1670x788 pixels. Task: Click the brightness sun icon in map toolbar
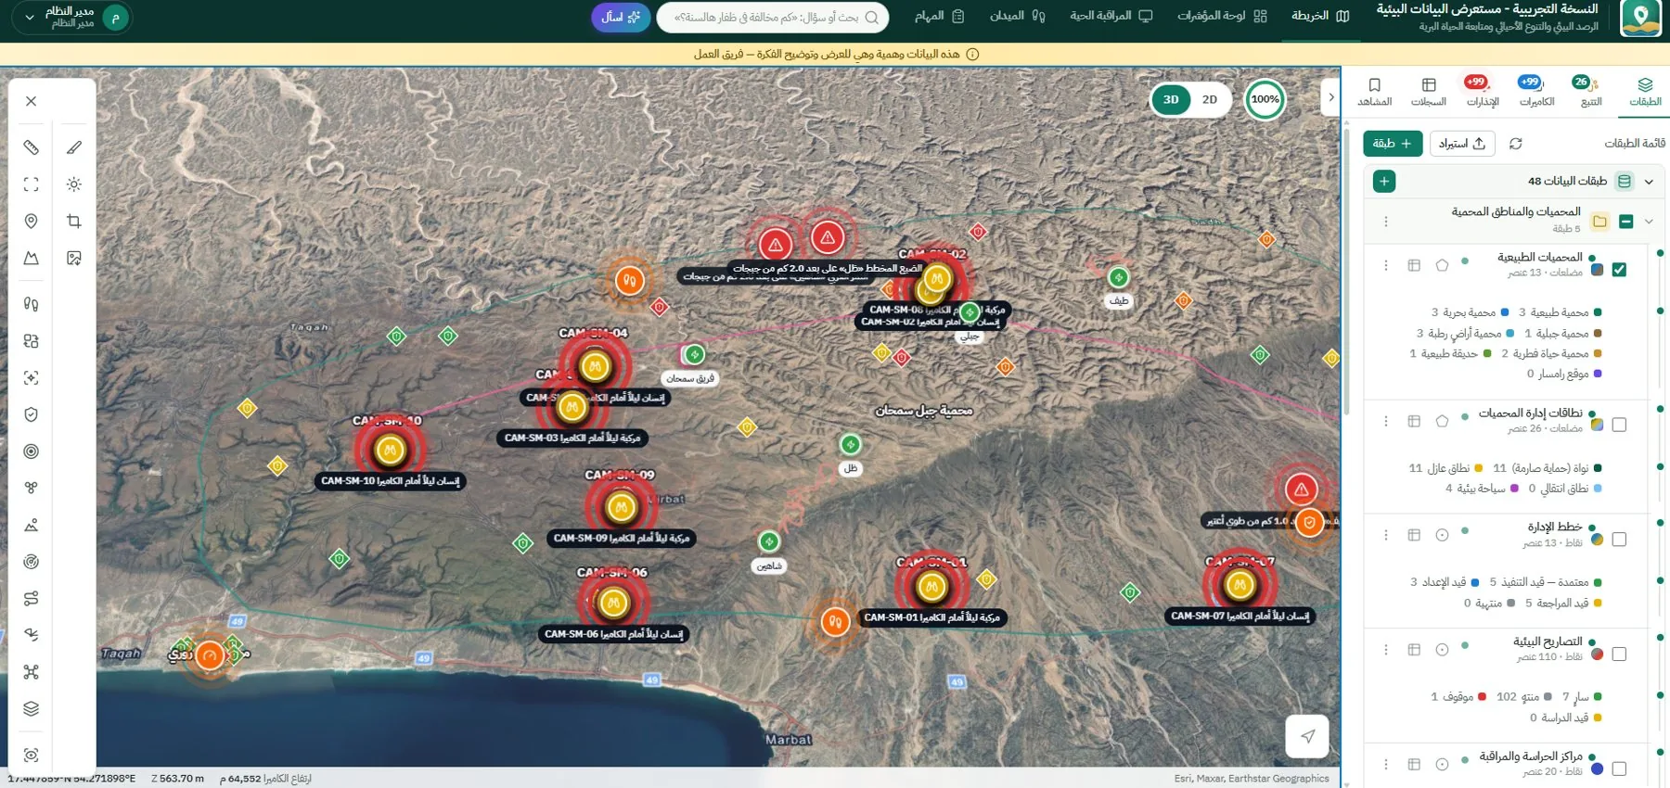point(74,184)
